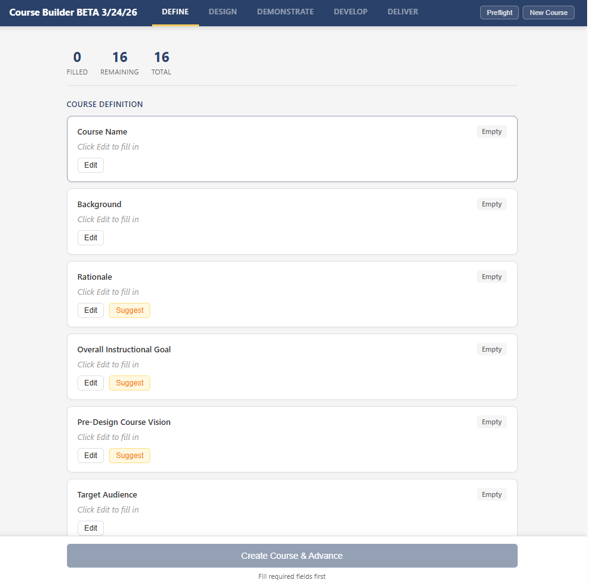589x587 pixels.
Task: Edit the Background field
Action: [x=91, y=238]
